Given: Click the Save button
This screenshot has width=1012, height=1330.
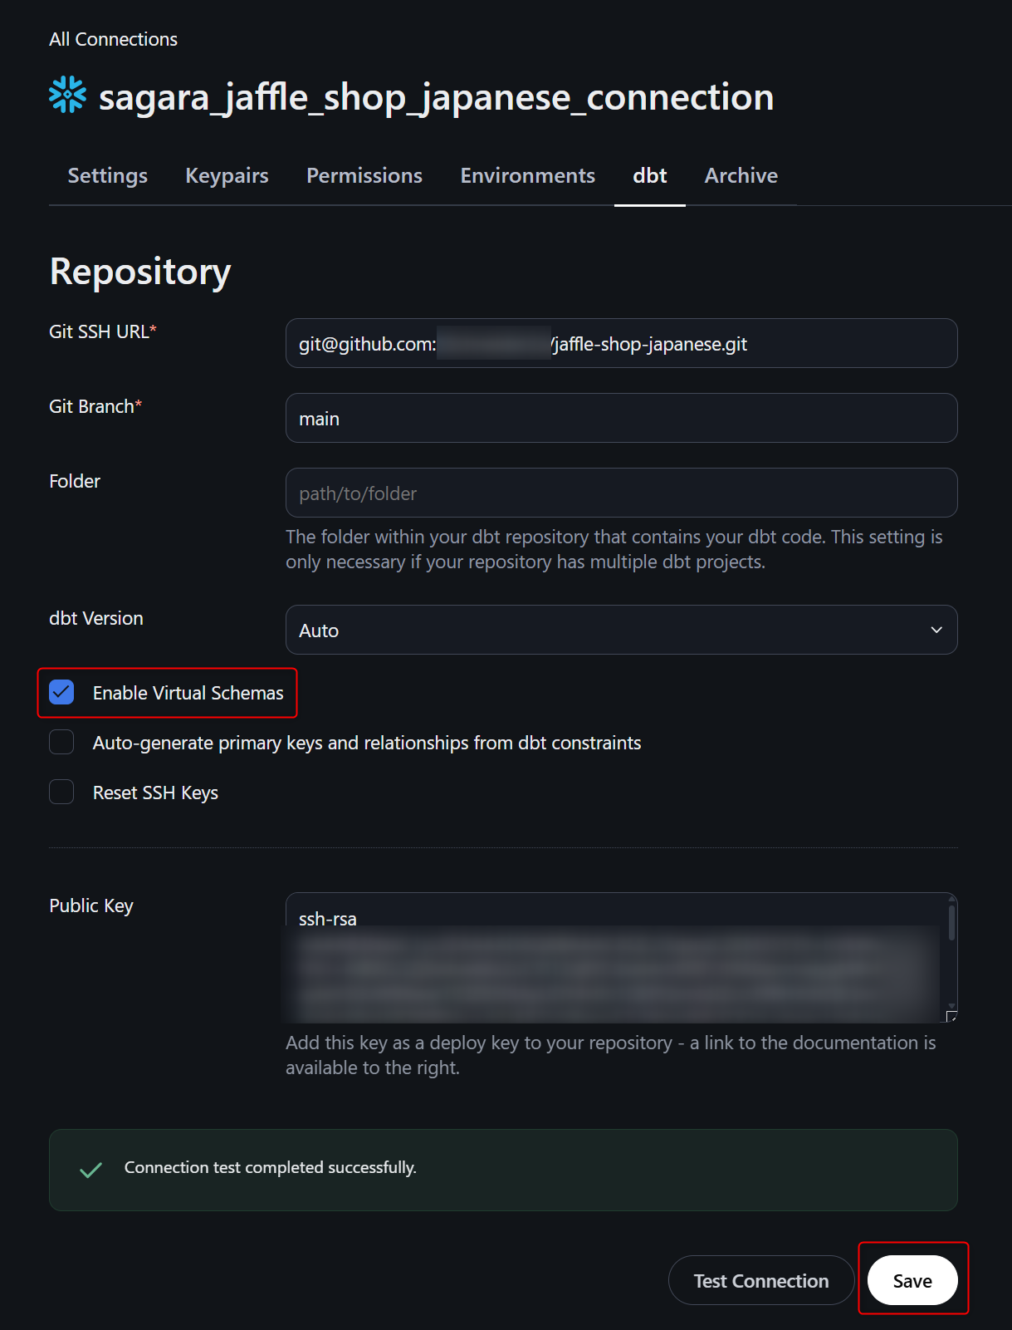Looking at the screenshot, I should coord(912,1280).
